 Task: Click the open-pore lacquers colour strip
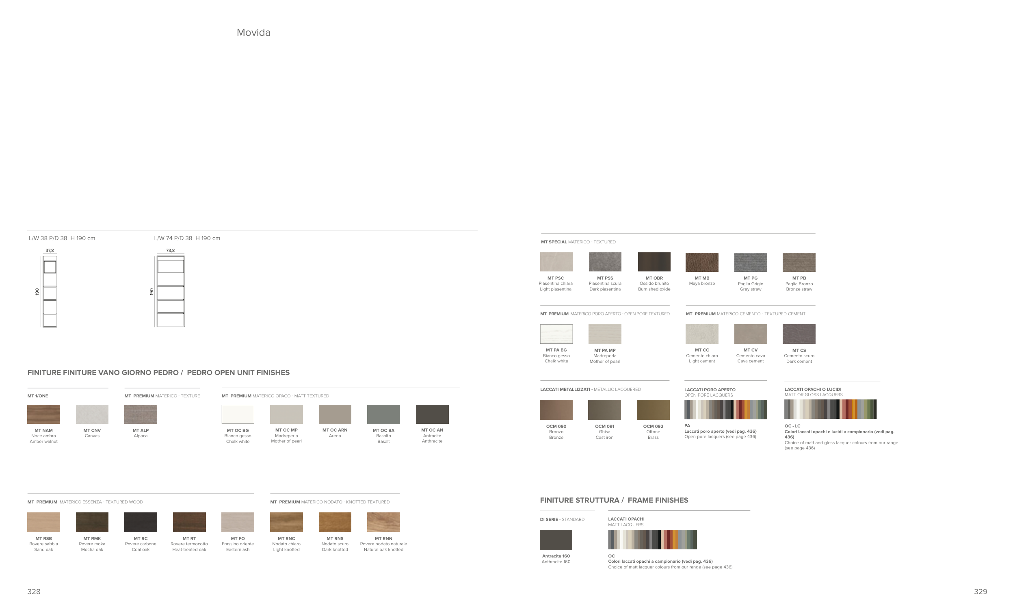pos(725,410)
